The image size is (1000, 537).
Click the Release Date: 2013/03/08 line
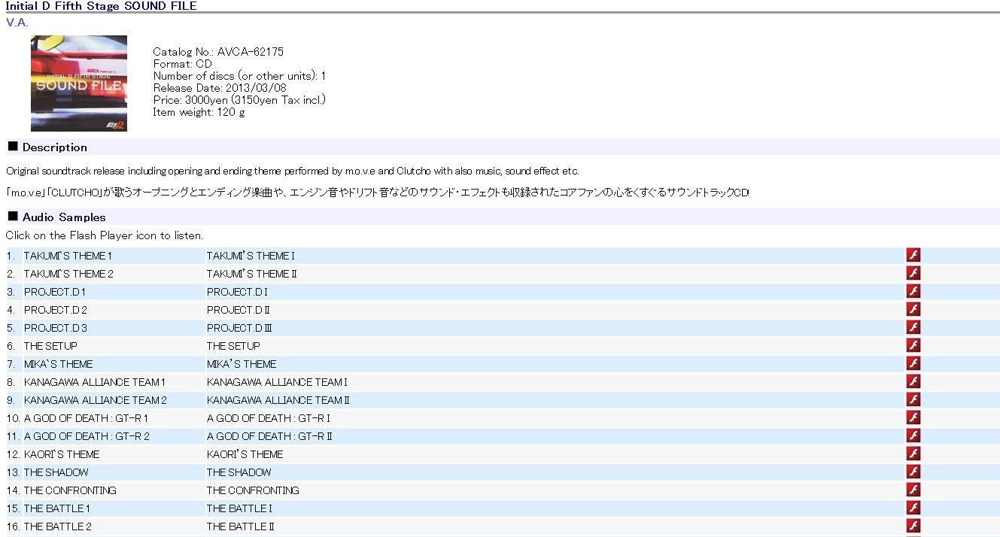(x=220, y=88)
